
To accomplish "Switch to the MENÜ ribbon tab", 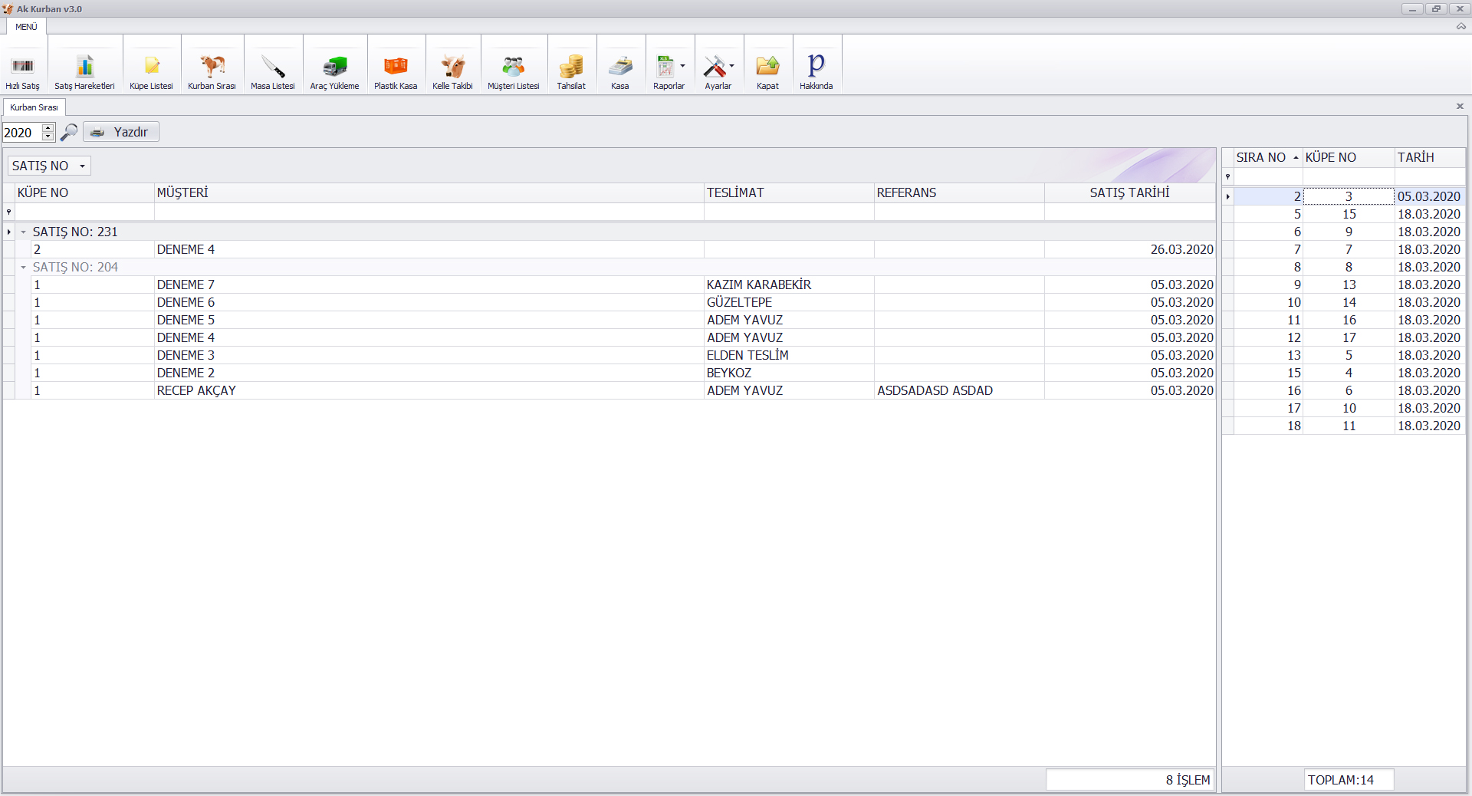I will click(26, 27).
